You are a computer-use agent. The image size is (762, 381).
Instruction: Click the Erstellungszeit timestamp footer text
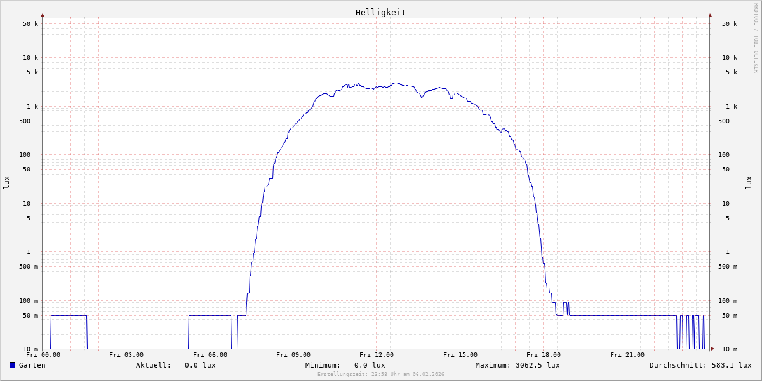click(381, 374)
